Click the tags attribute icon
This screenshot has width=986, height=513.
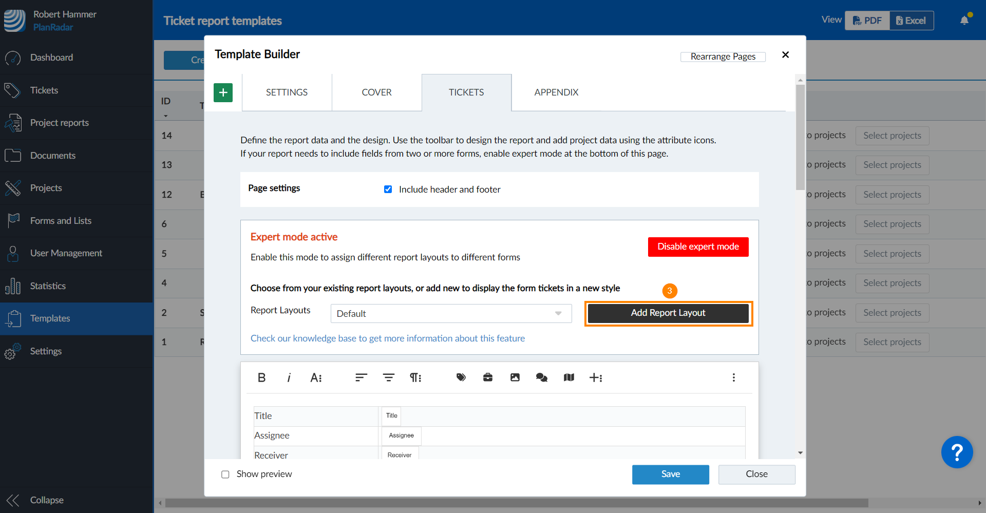(x=461, y=377)
